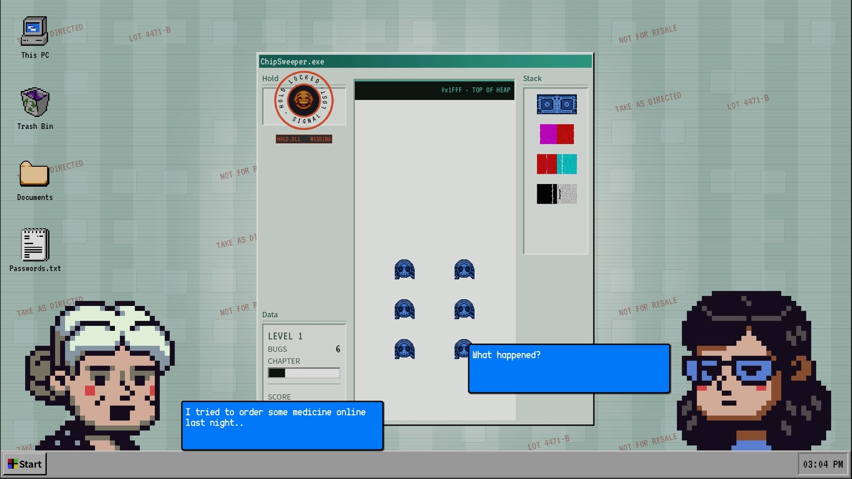Click the woman with glasses portrait
The image size is (852, 479).
(753, 371)
